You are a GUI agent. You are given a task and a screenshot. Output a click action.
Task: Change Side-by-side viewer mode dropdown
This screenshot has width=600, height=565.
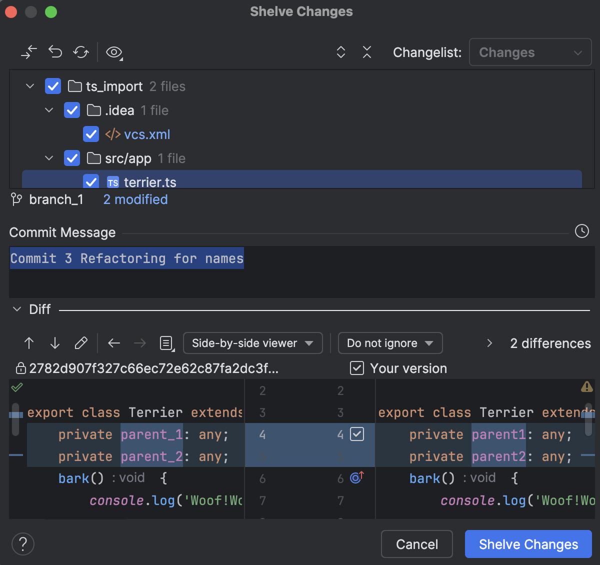tap(252, 343)
